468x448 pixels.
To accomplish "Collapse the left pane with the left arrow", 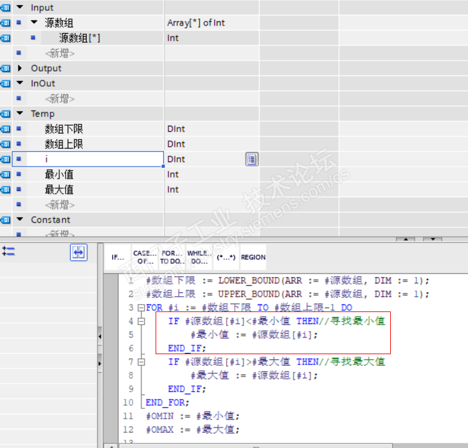I will (99, 336).
